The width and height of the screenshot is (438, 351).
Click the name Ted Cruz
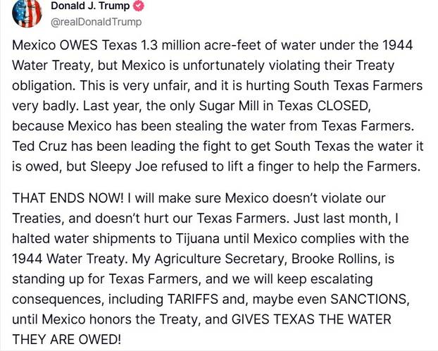[x=39, y=146]
